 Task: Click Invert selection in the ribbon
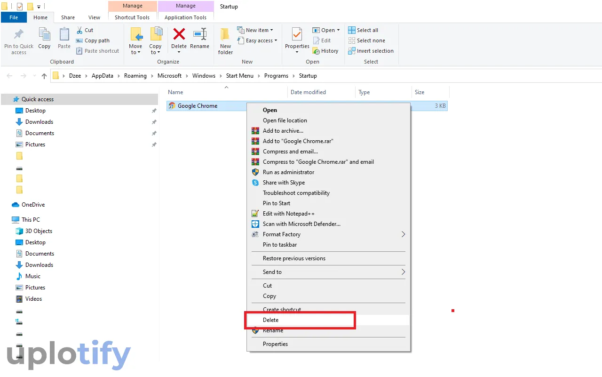(x=371, y=51)
